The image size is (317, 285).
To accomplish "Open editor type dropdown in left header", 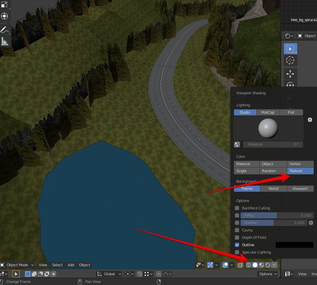I will click(x=4, y=274).
